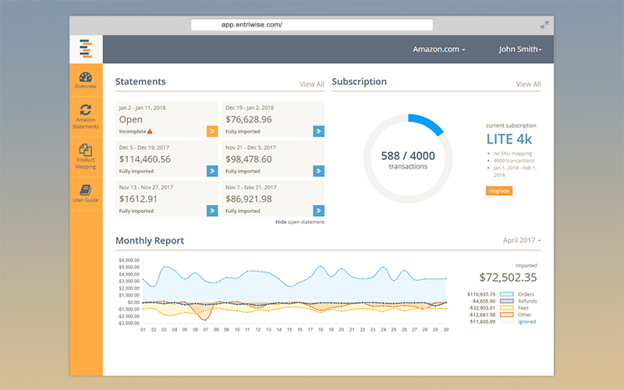Screen dimensions: 624x390
Task: Expand the Amazon.com marketplace dropdown
Action: 439,49
